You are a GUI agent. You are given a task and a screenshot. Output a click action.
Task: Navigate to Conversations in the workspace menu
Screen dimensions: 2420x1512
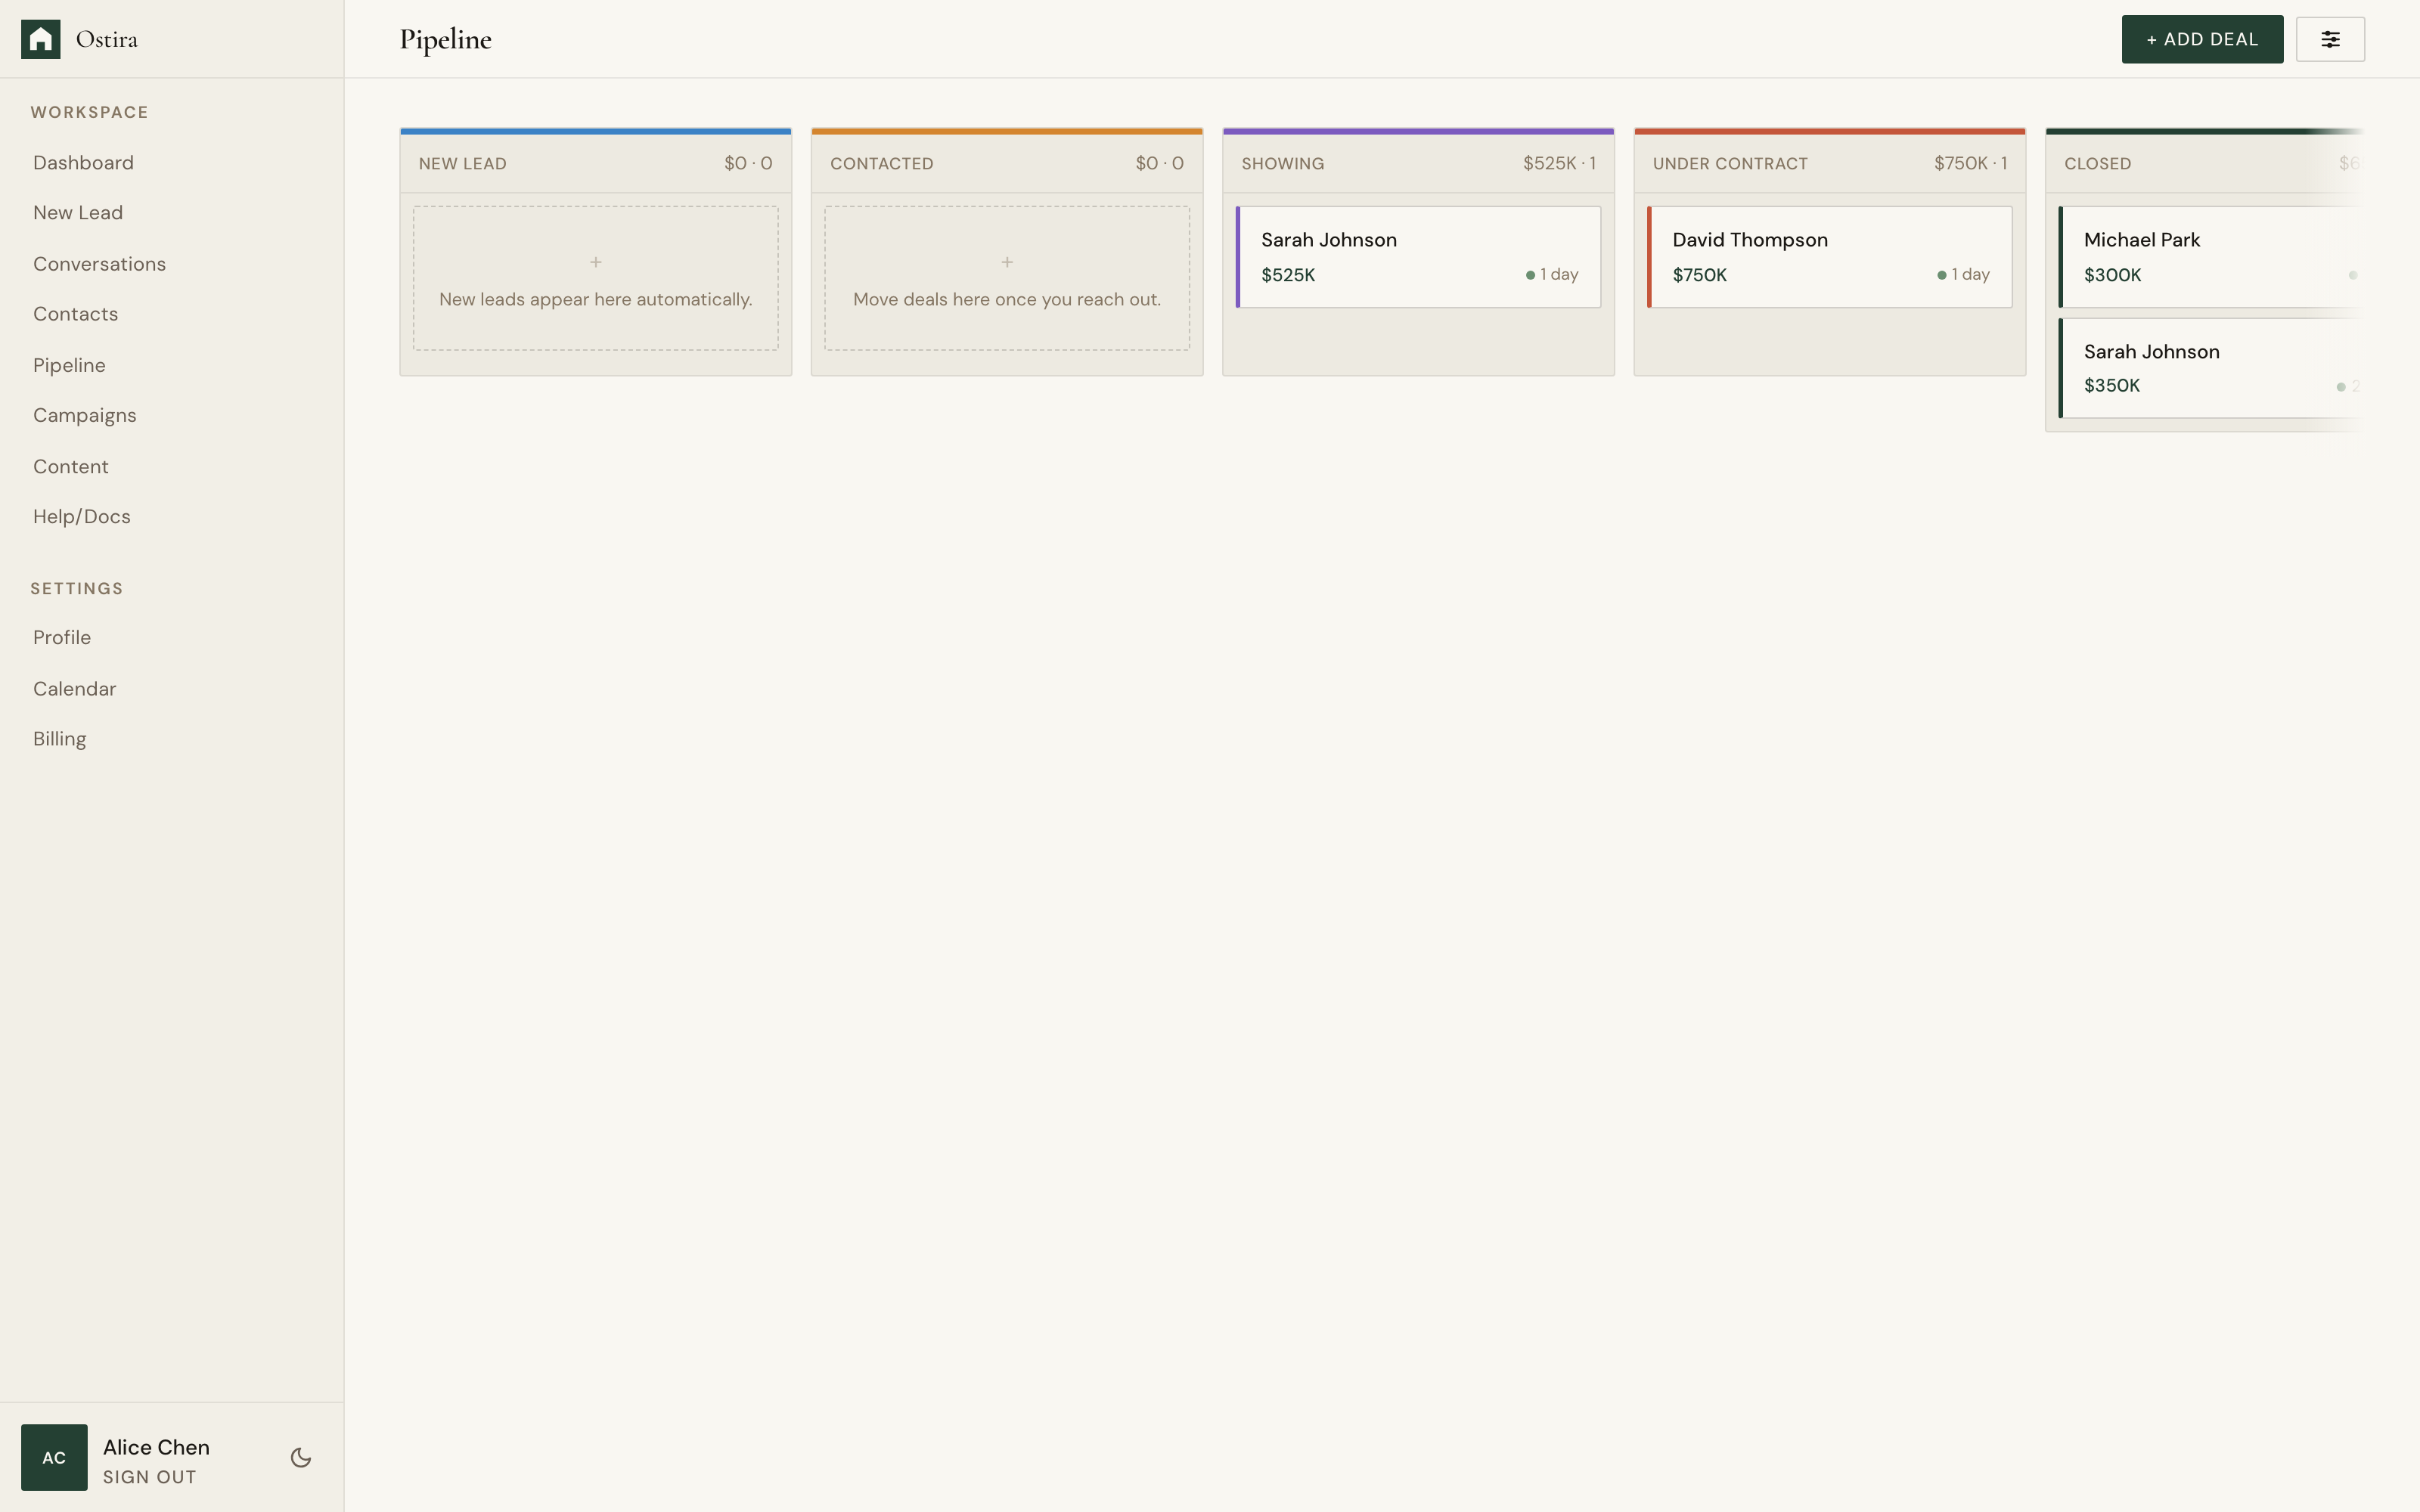coord(99,263)
